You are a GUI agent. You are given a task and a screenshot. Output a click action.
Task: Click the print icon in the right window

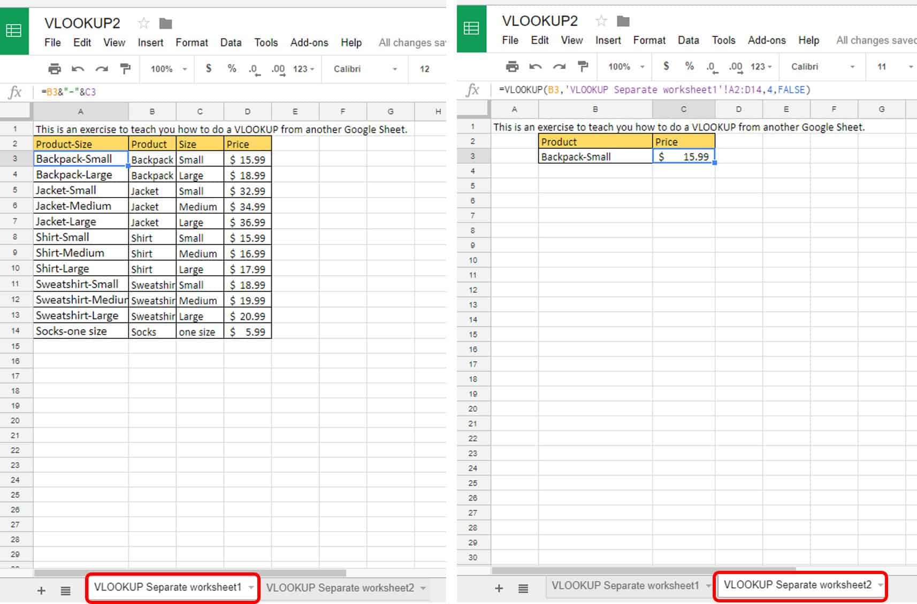point(512,66)
